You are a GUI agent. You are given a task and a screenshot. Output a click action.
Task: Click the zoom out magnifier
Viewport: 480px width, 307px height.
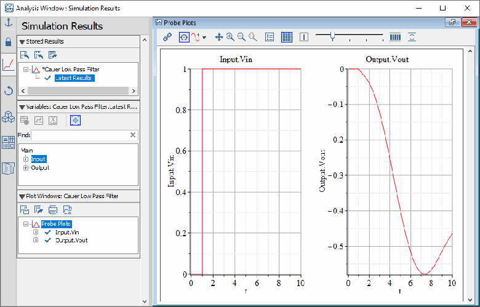pos(241,37)
